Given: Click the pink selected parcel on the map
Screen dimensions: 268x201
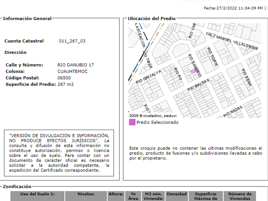Looking at the screenshot, I should [x=194, y=71].
